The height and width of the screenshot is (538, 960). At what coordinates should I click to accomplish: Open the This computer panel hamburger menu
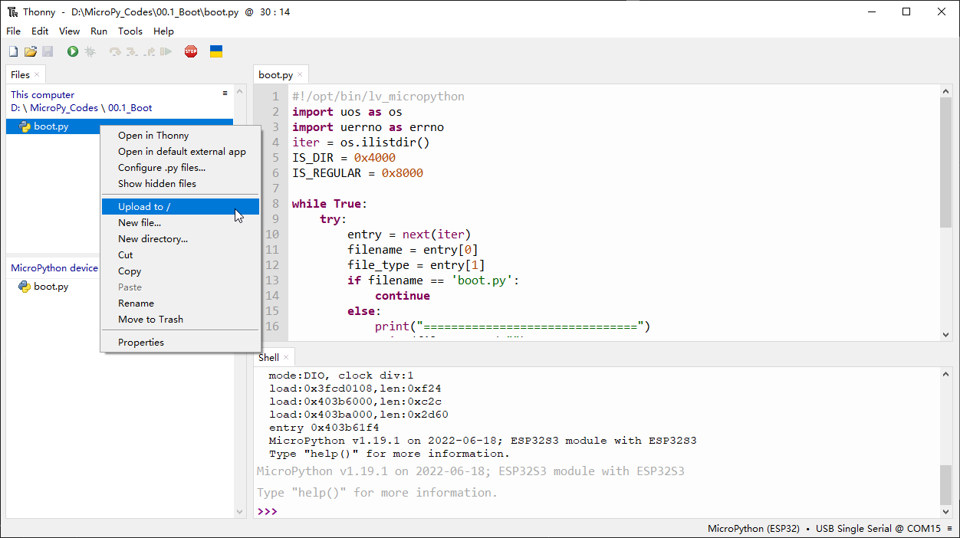225,93
